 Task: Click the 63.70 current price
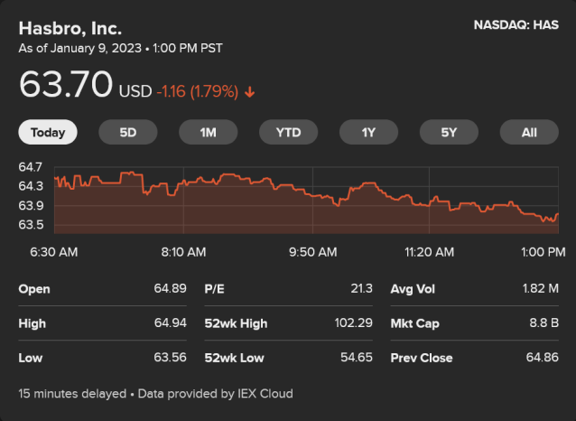click(x=66, y=86)
